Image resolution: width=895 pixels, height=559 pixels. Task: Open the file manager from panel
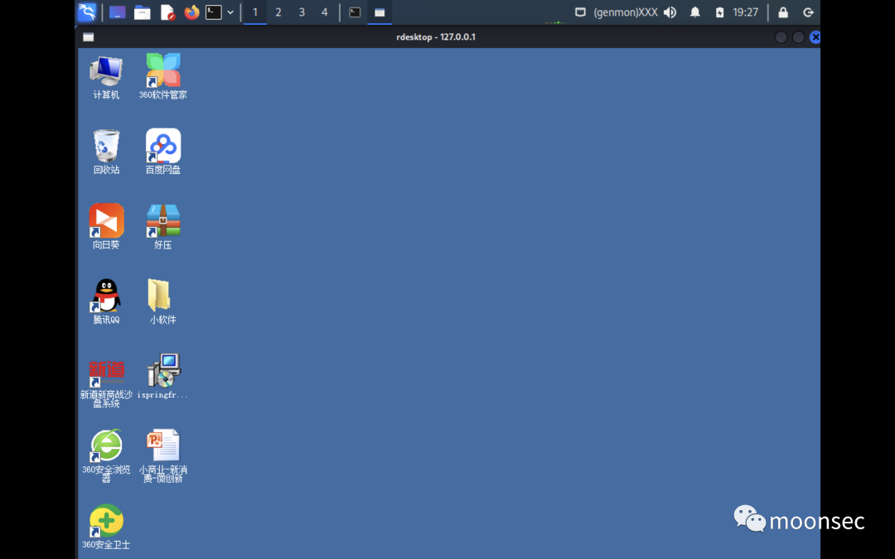[x=143, y=12]
